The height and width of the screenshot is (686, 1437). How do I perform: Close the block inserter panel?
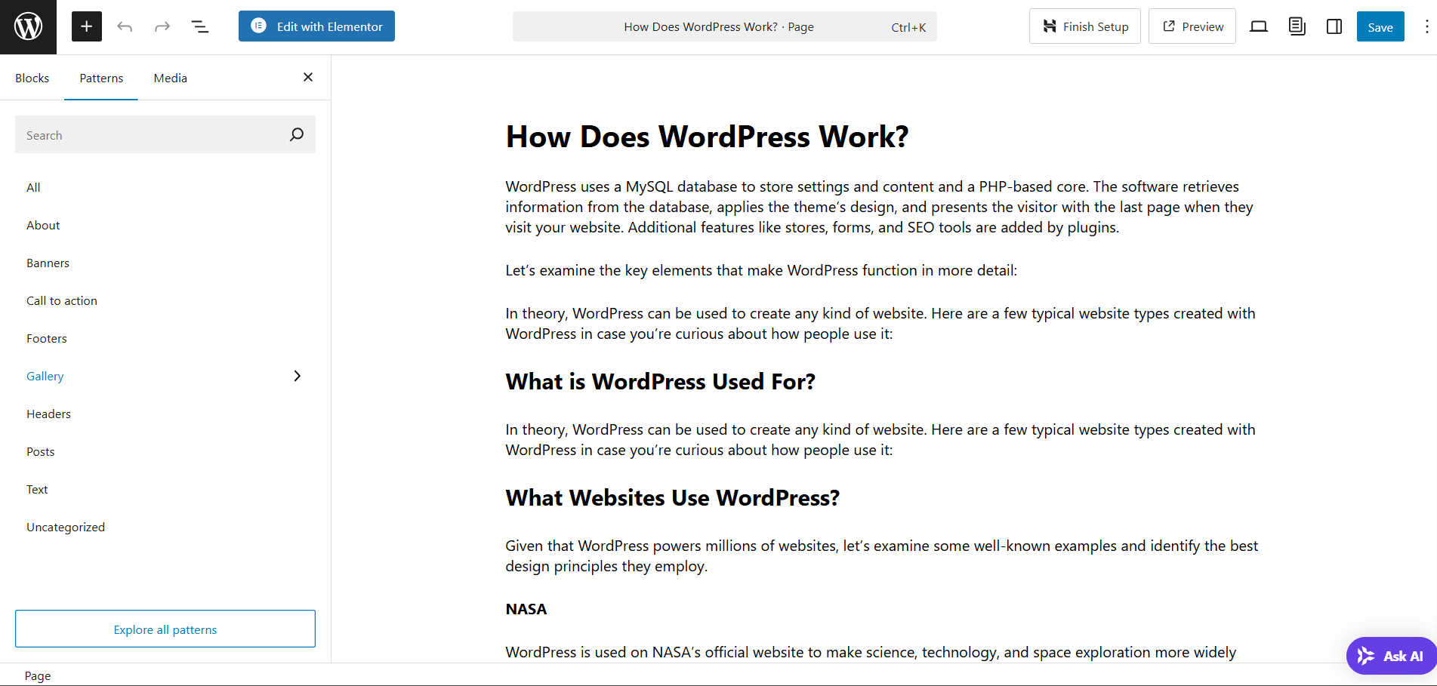308,77
